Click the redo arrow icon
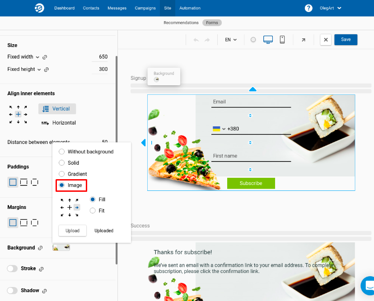 [x=207, y=40]
